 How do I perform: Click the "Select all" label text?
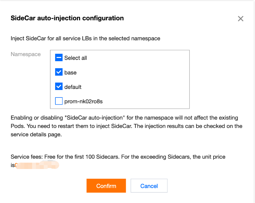coord(75,58)
